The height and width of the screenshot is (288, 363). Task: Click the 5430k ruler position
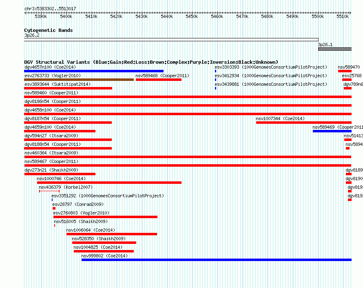[x=142, y=16]
